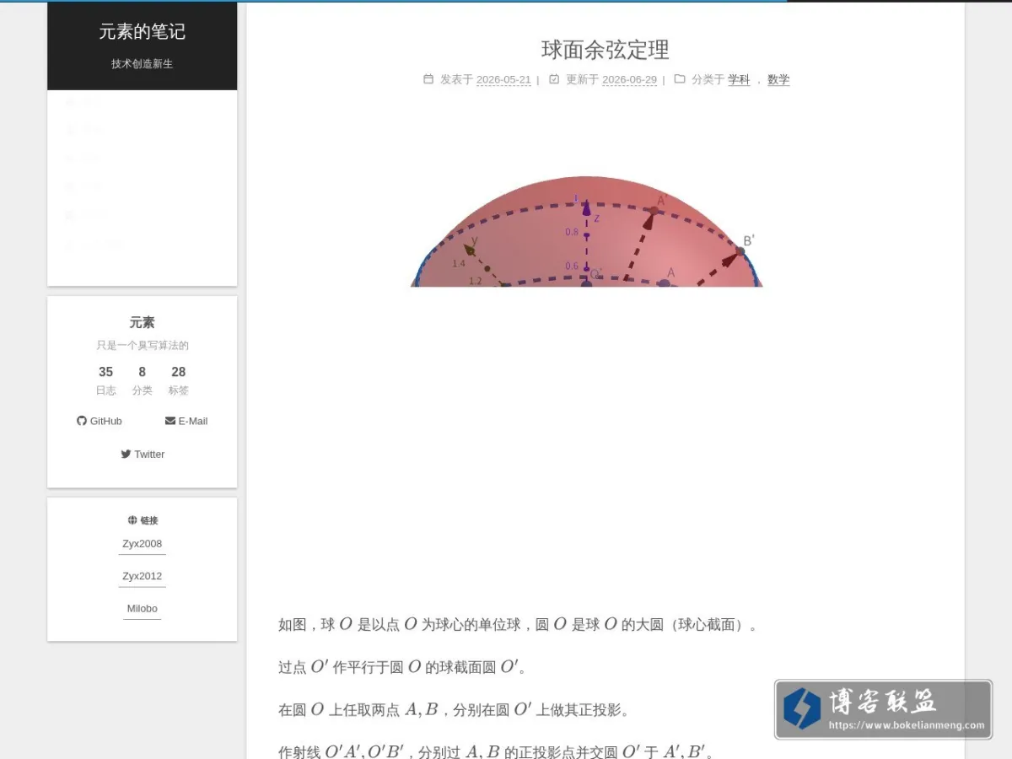View the 28 标签 tags count
The height and width of the screenshot is (759, 1012).
click(x=178, y=380)
